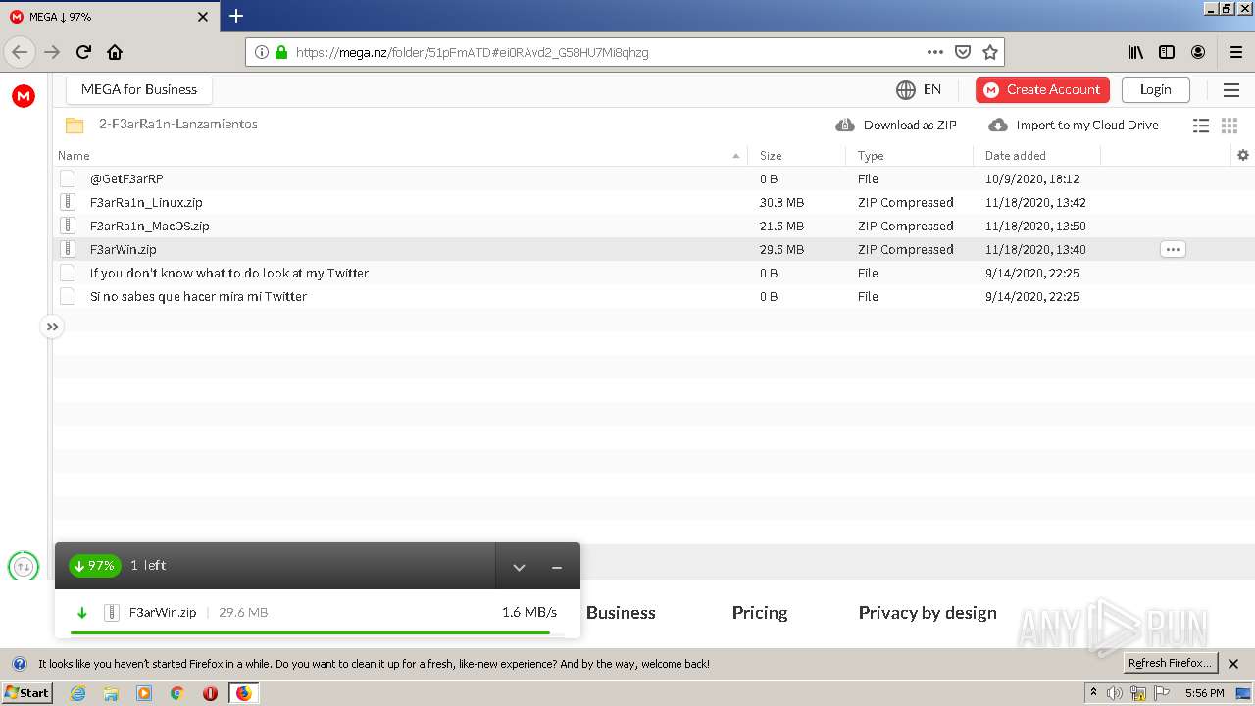This screenshot has height=706, width=1255.
Task: Switch to thumbnail grid view
Action: click(x=1230, y=126)
